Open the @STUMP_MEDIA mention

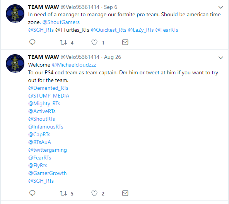[x=49, y=96]
